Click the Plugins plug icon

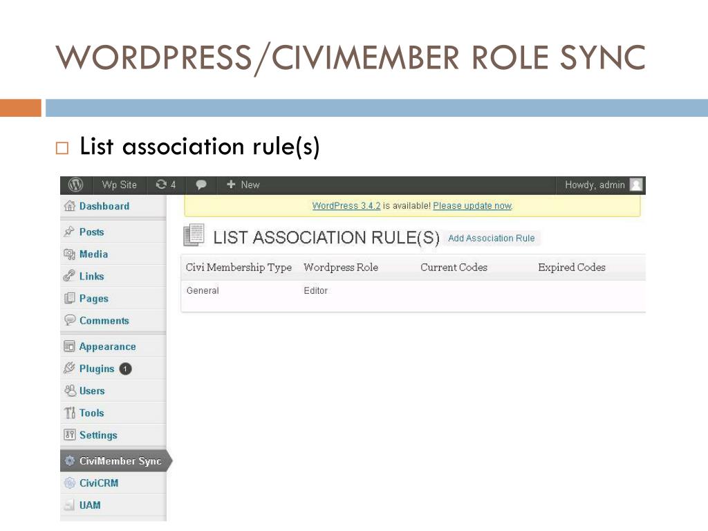coord(69,368)
